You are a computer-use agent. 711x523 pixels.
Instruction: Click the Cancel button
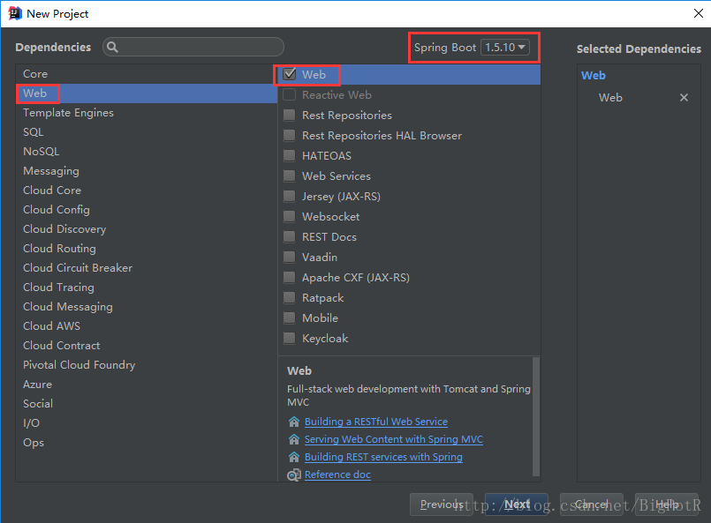(x=591, y=504)
